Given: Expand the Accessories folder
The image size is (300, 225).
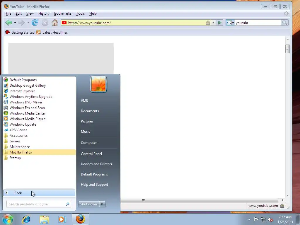Looking at the screenshot, I should coord(18,135).
